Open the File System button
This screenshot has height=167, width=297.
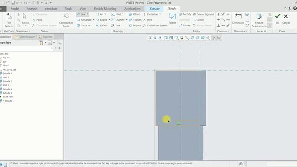(x=8, y=20)
